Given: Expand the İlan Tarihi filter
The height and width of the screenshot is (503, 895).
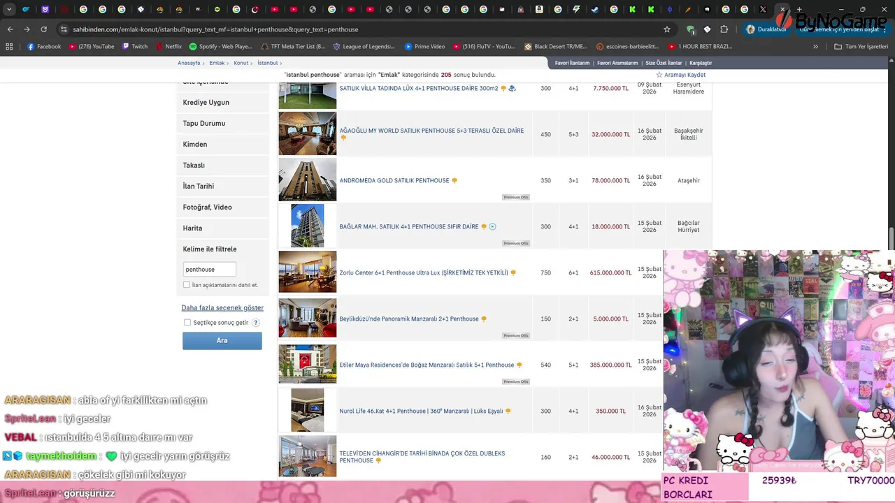Looking at the screenshot, I should 222,186.
